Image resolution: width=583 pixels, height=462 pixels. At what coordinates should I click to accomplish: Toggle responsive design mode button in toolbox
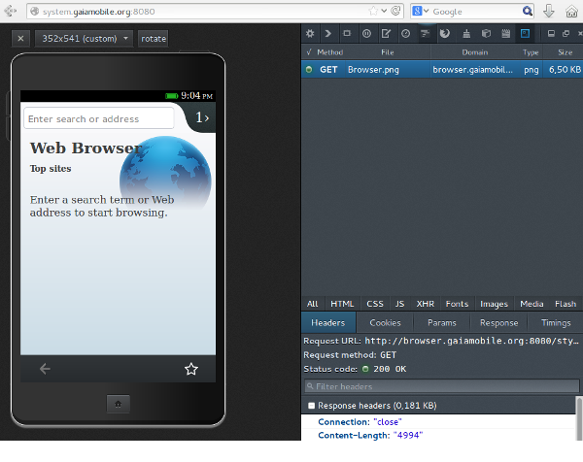coord(526,33)
